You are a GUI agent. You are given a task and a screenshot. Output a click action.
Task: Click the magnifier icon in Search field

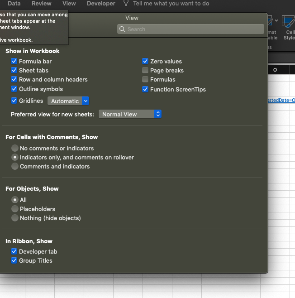[122, 29]
